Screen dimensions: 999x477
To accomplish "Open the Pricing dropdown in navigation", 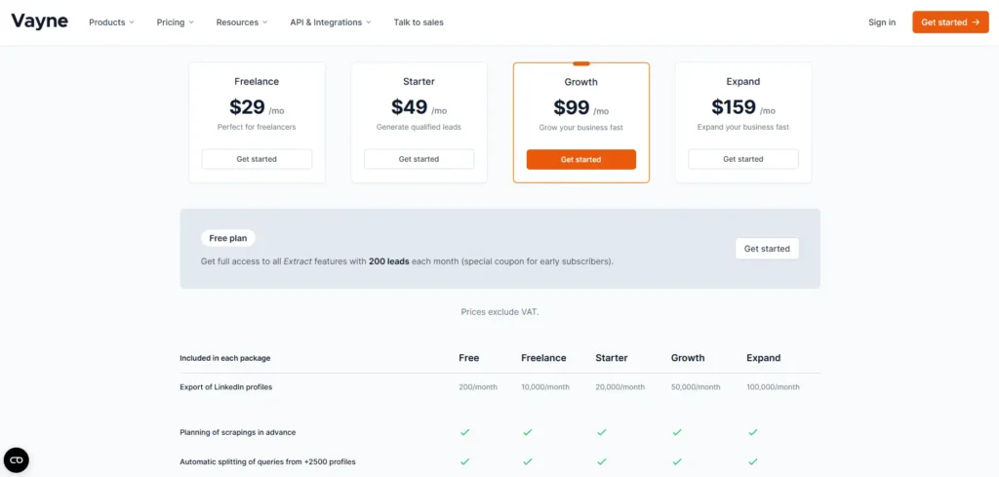I will point(176,22).
